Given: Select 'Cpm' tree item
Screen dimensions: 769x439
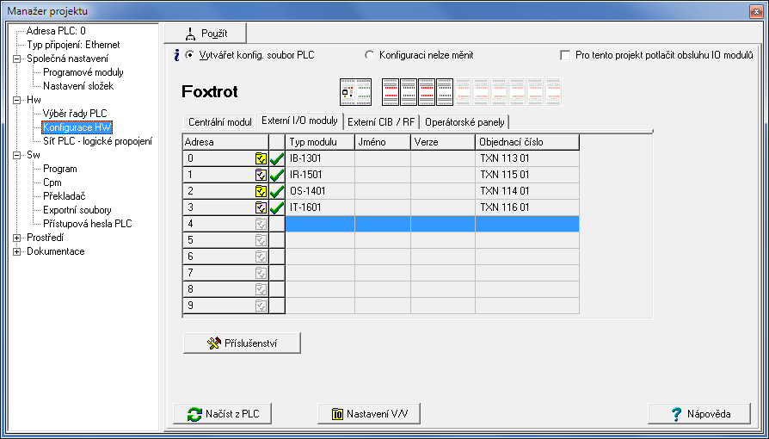Looking at the screenshot, I should coord(52,182).
